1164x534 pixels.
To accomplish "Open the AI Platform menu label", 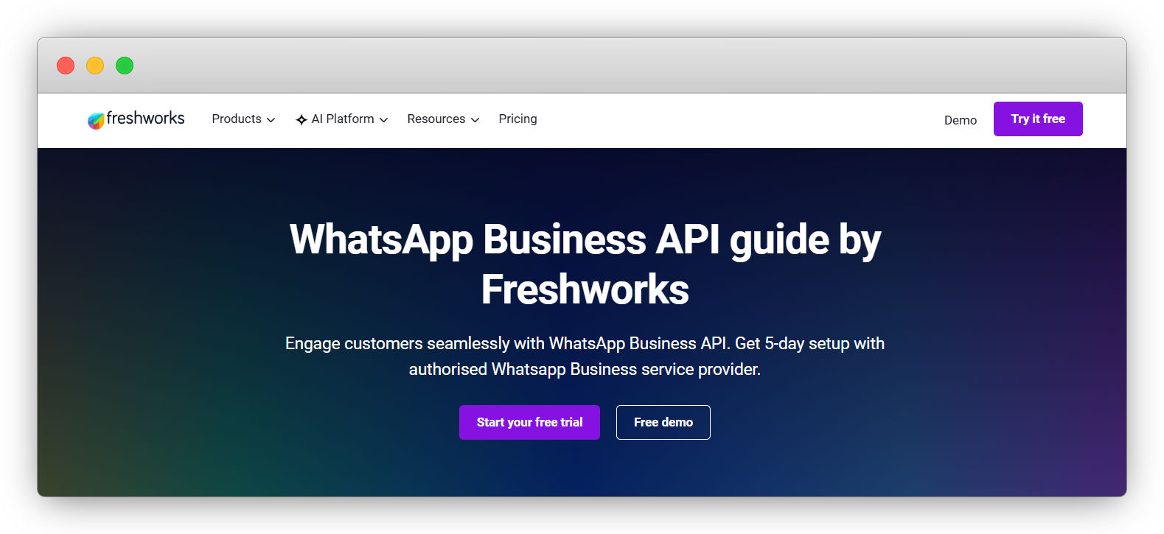I will (x=343, y=119).
